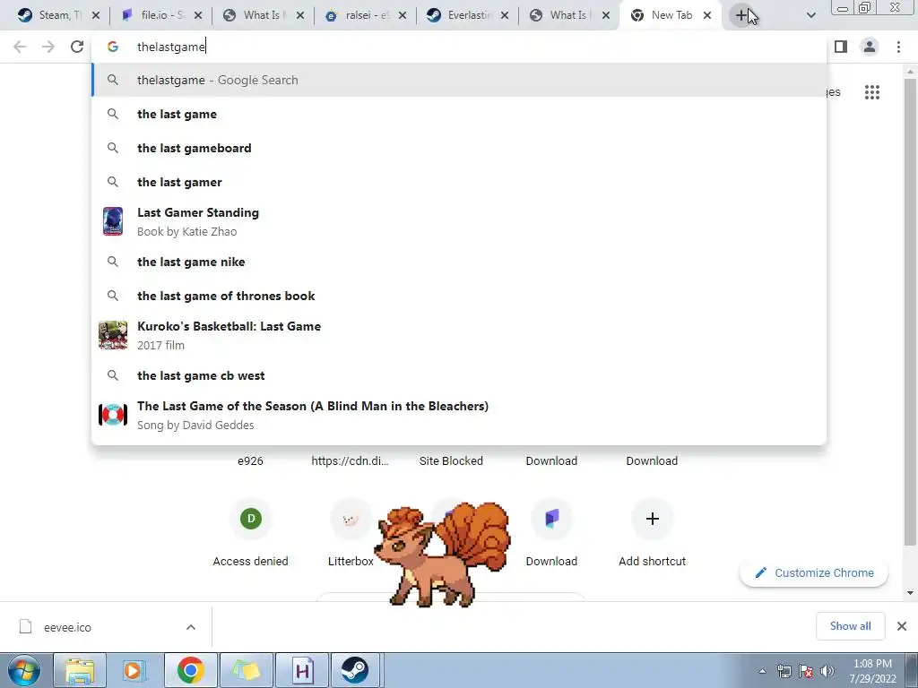
Task: Go back with the back arrow
Action: [x=20, y=47]
